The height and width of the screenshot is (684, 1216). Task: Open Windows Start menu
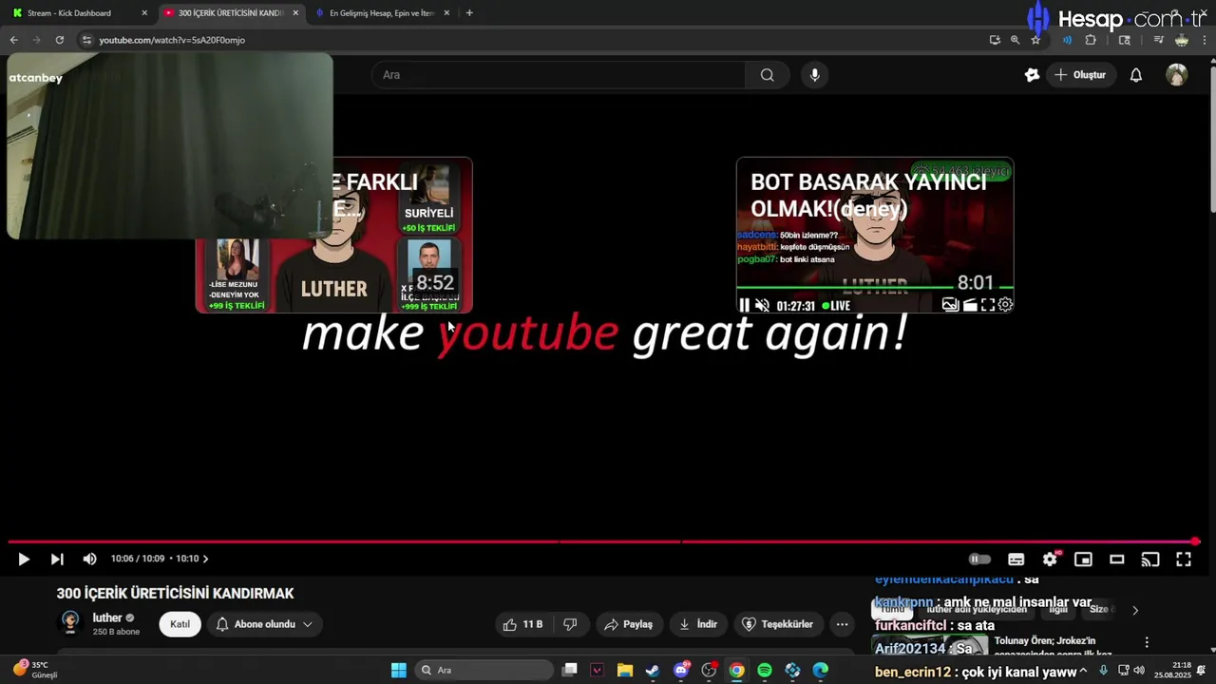pyautogui.click(x=399, y=671)
